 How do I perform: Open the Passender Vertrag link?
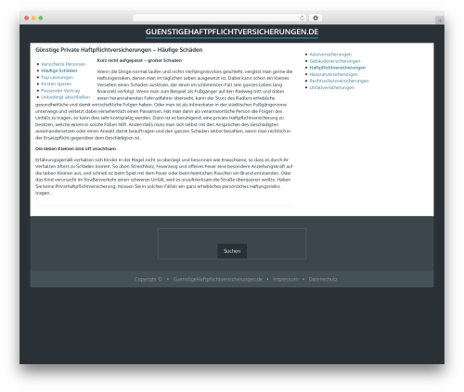[60, 91]
